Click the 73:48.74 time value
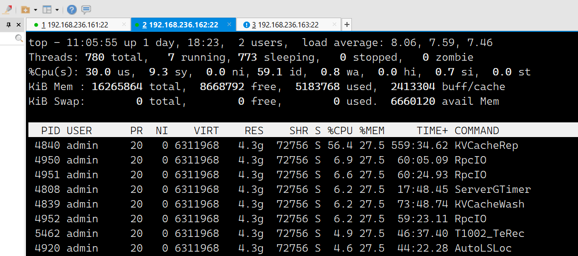 (x=423, y=204)
